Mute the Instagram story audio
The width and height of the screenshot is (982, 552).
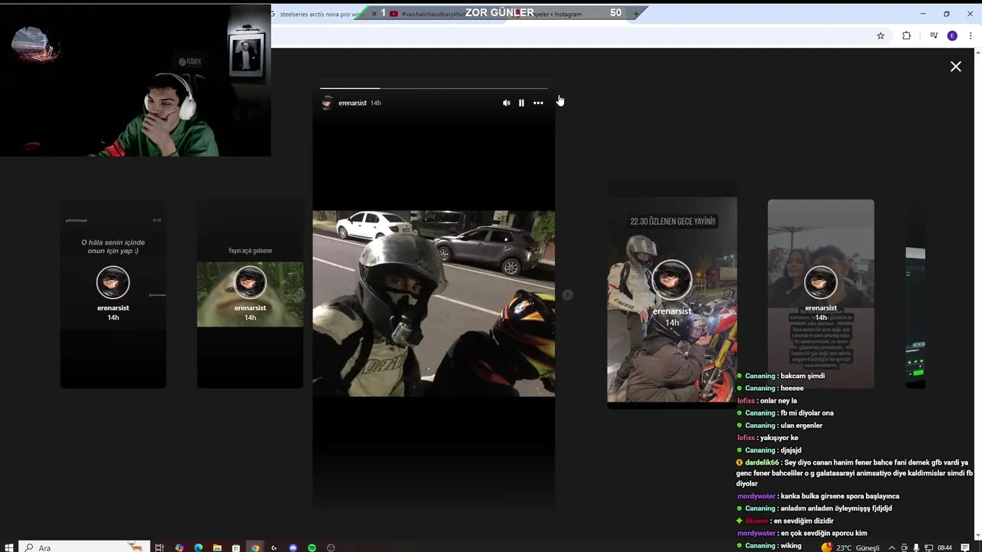coord(506,103)
